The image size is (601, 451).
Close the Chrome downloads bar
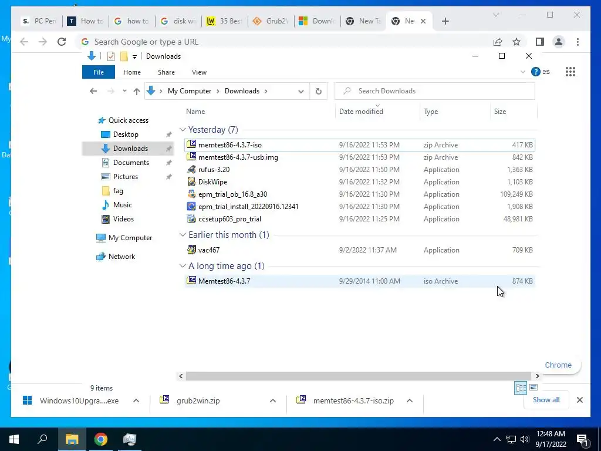[579, 400]
